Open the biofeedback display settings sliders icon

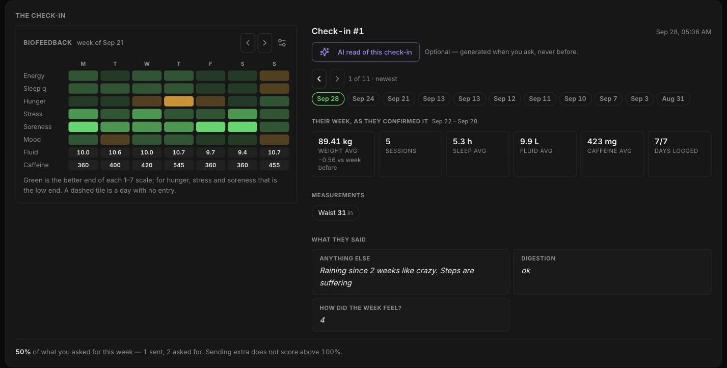(x=282, y=43)
